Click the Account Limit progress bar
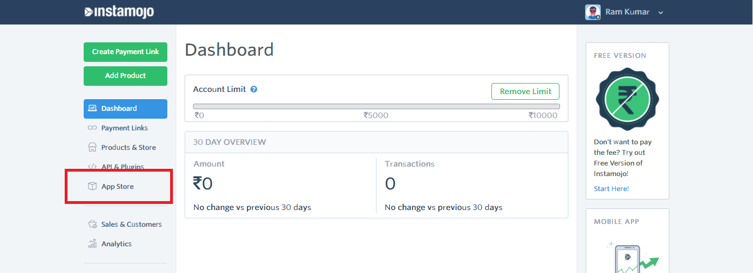The width and height of the screenshot is (753, 273). coord(376,106)
